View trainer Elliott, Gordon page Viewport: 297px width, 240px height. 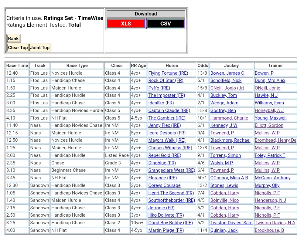tap(269, 125)
